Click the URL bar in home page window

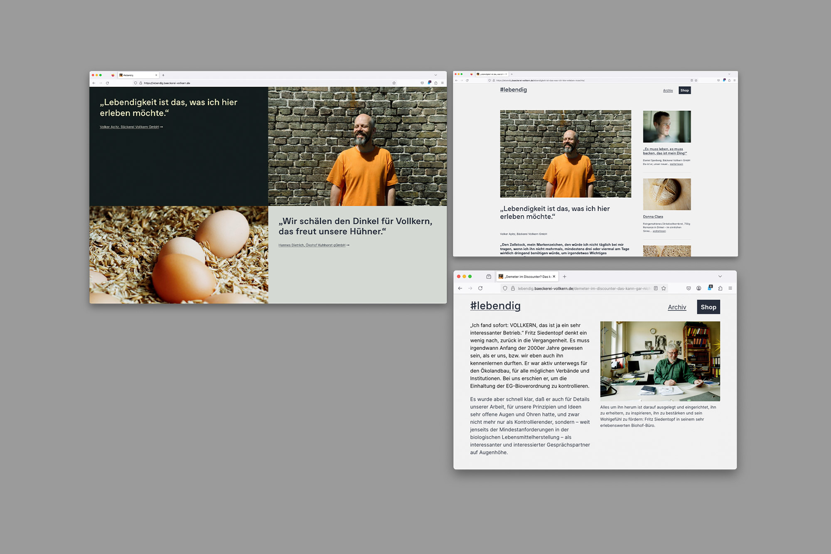pos(264,83)
